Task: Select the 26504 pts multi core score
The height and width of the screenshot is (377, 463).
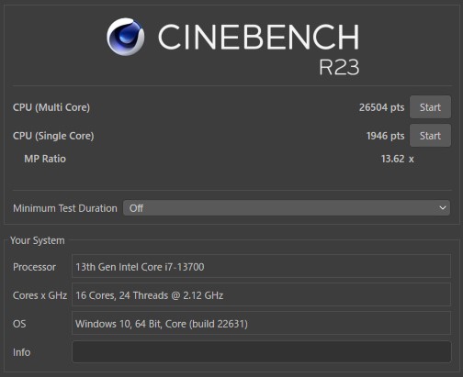Action: [x=381, y=107]
